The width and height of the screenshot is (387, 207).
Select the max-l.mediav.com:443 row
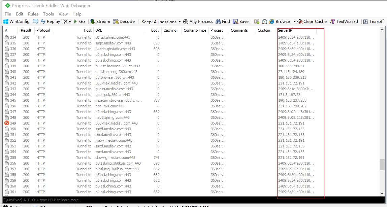point(159,140)
